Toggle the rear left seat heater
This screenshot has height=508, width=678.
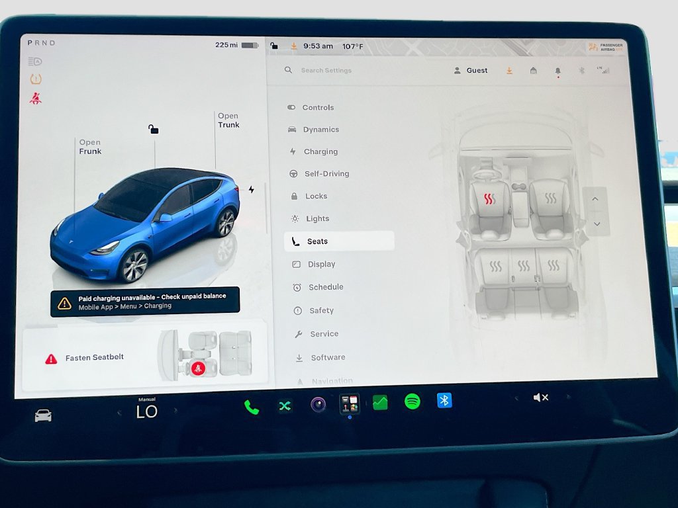click(495, 266)
